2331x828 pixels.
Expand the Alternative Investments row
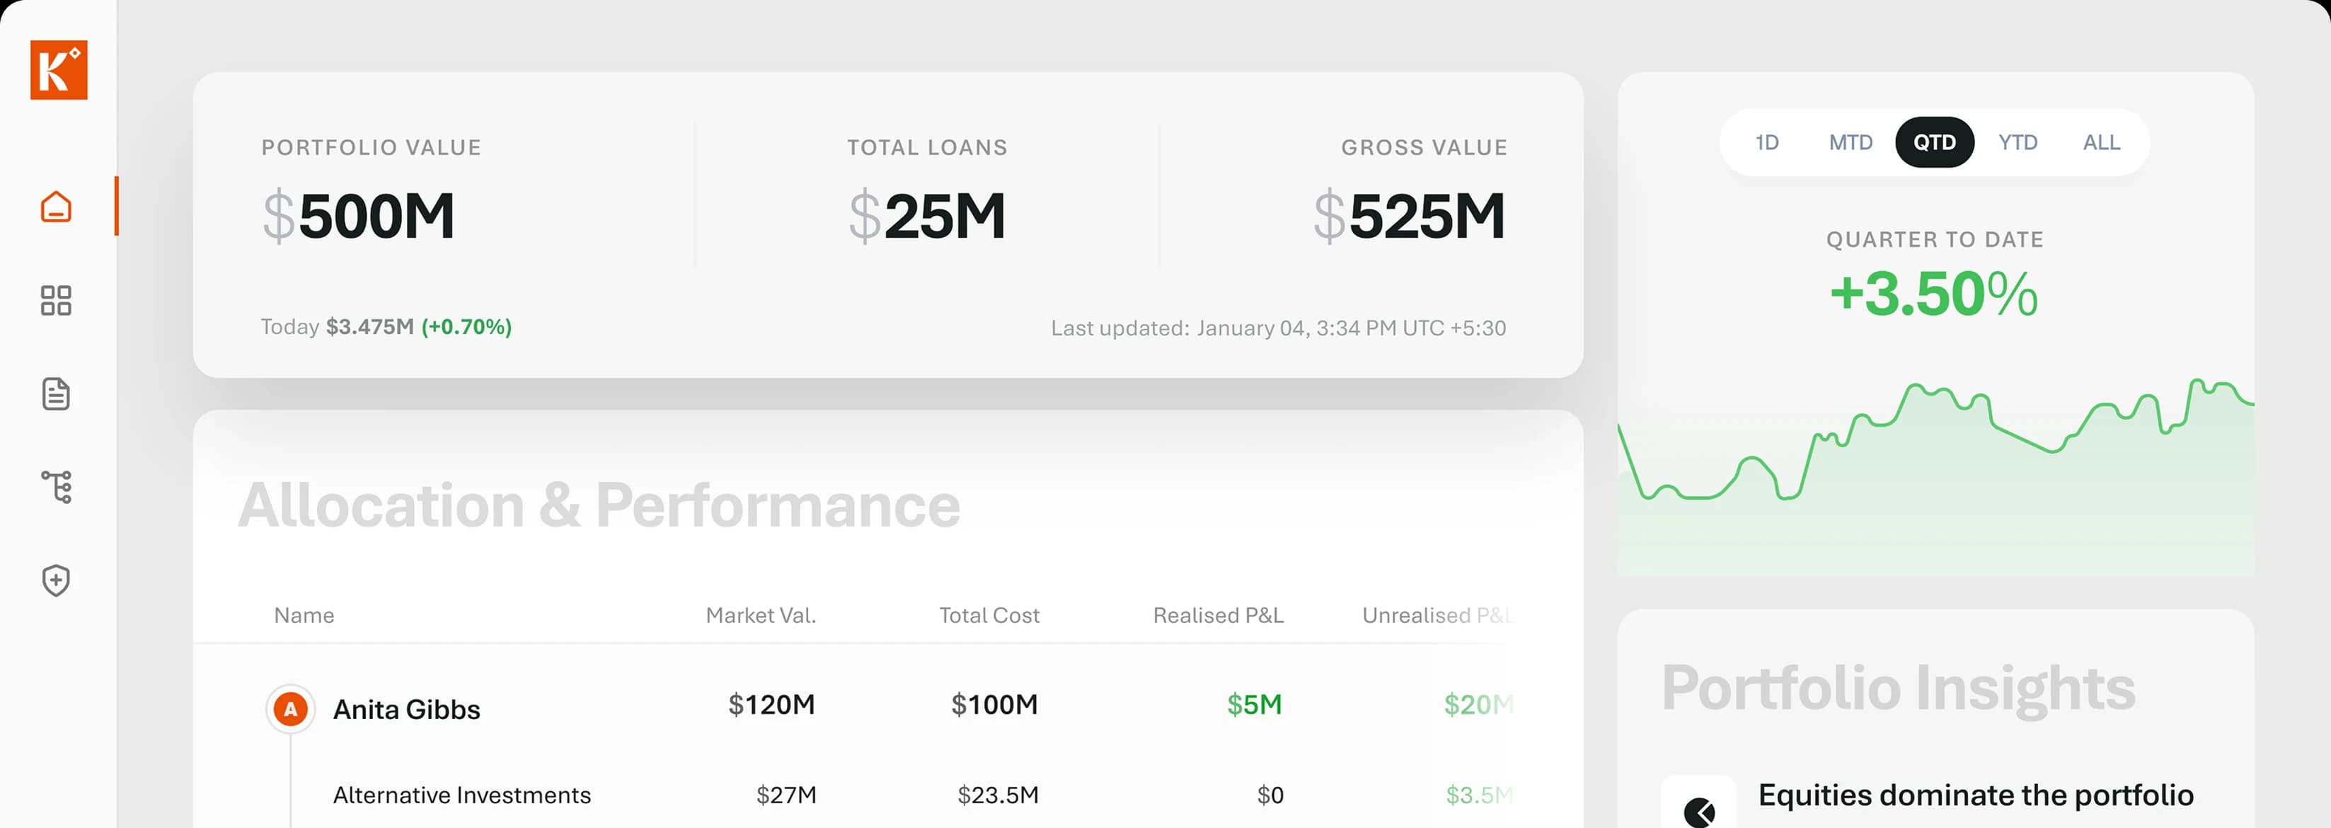[461, 795]
